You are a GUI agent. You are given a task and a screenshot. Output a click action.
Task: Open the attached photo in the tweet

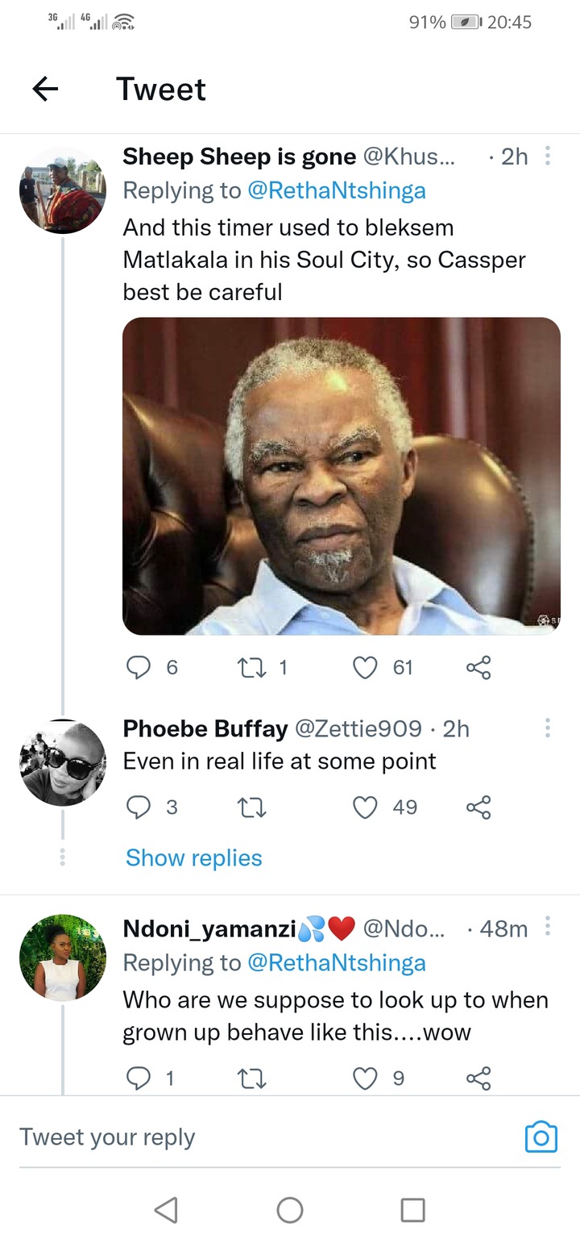click(341, 476)
